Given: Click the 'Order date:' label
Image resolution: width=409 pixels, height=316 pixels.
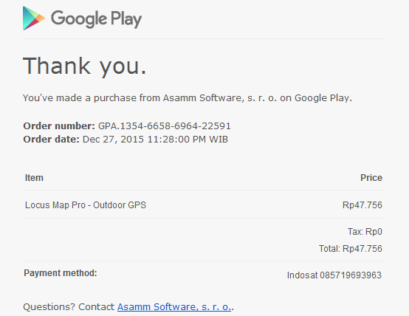Looking at the screenshot, I should click(52, 140).
